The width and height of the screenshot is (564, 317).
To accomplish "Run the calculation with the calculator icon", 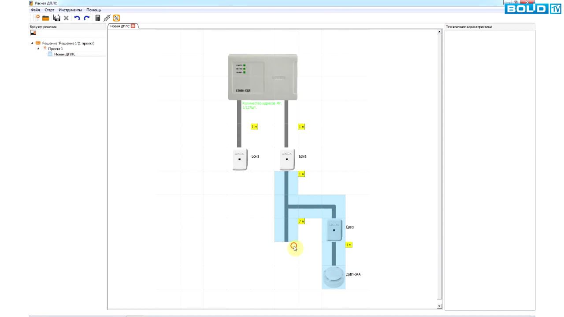I will (98, 18).
